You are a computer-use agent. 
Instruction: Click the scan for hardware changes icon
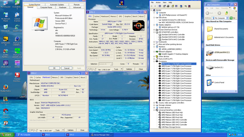point(181,6)
